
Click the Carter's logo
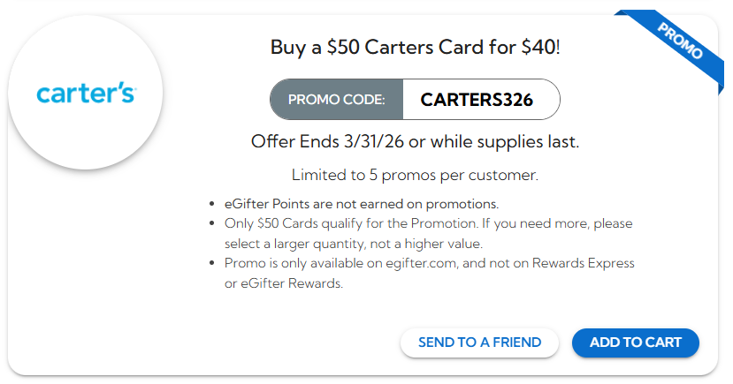pos(86,92)
